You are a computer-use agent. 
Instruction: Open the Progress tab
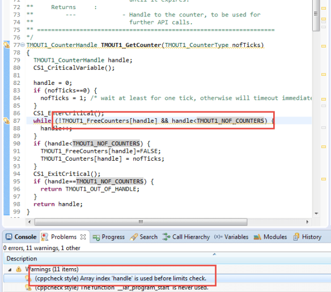pyautogui.click(x=109, y=237)
